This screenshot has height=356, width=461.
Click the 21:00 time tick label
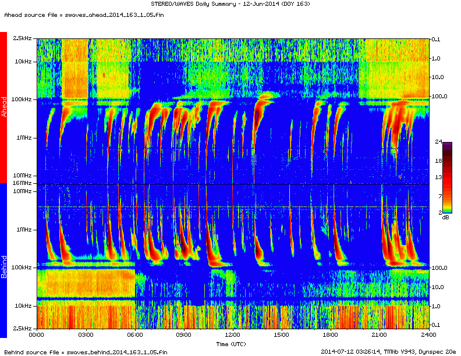[380, 335]
